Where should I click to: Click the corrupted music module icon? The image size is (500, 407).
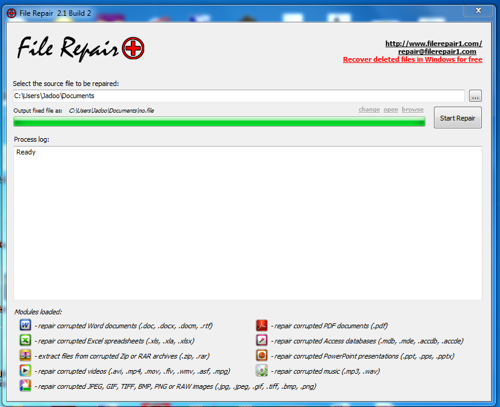click(x=262, y=371)
